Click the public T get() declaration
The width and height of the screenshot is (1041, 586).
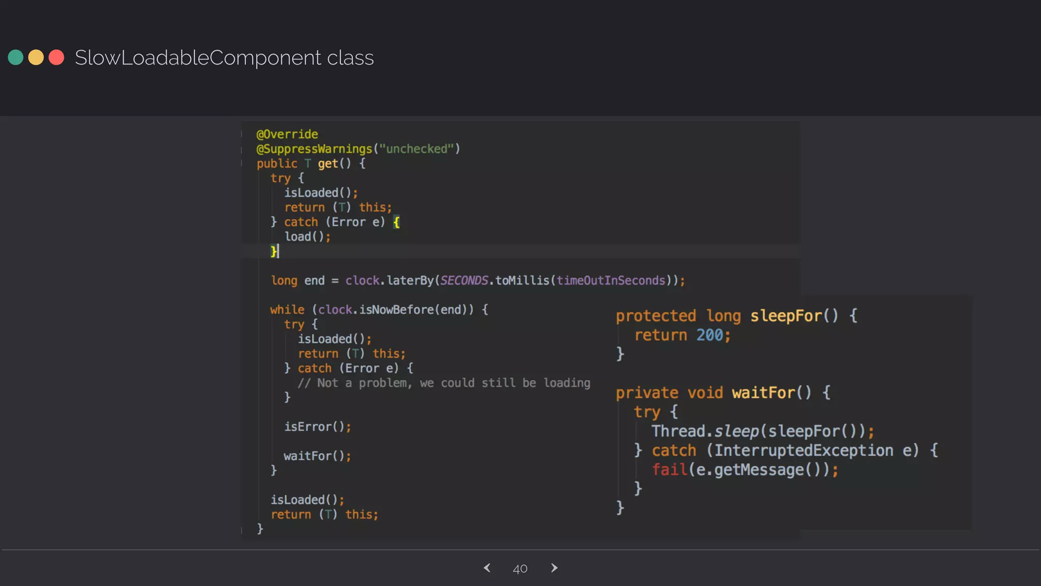pos(311,164)
